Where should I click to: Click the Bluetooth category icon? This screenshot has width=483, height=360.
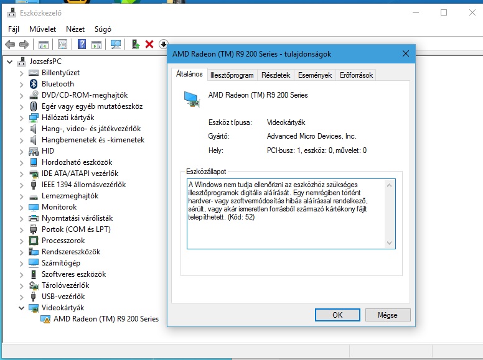pyautogui.click(x=34, y=84)
